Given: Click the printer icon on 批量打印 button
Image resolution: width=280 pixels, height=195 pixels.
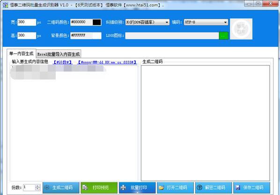Looking at the screenshot, I should (x=124, y=188).
